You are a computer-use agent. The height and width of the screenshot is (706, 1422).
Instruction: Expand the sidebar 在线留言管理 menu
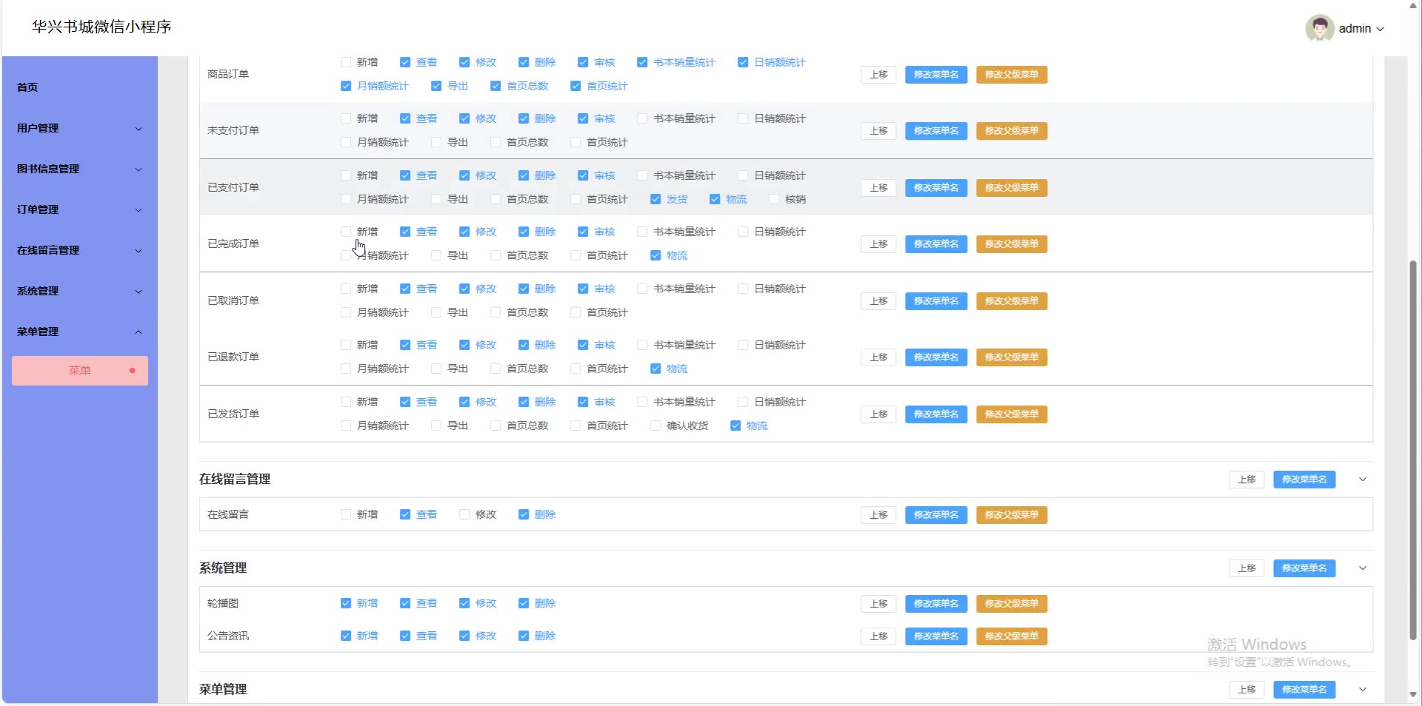[x=80, y=250]
